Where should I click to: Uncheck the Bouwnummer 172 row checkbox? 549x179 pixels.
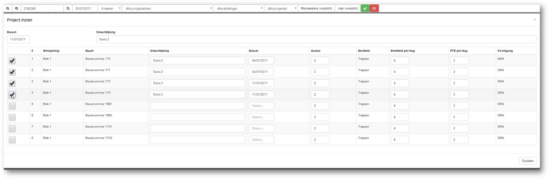click(12, 83)
